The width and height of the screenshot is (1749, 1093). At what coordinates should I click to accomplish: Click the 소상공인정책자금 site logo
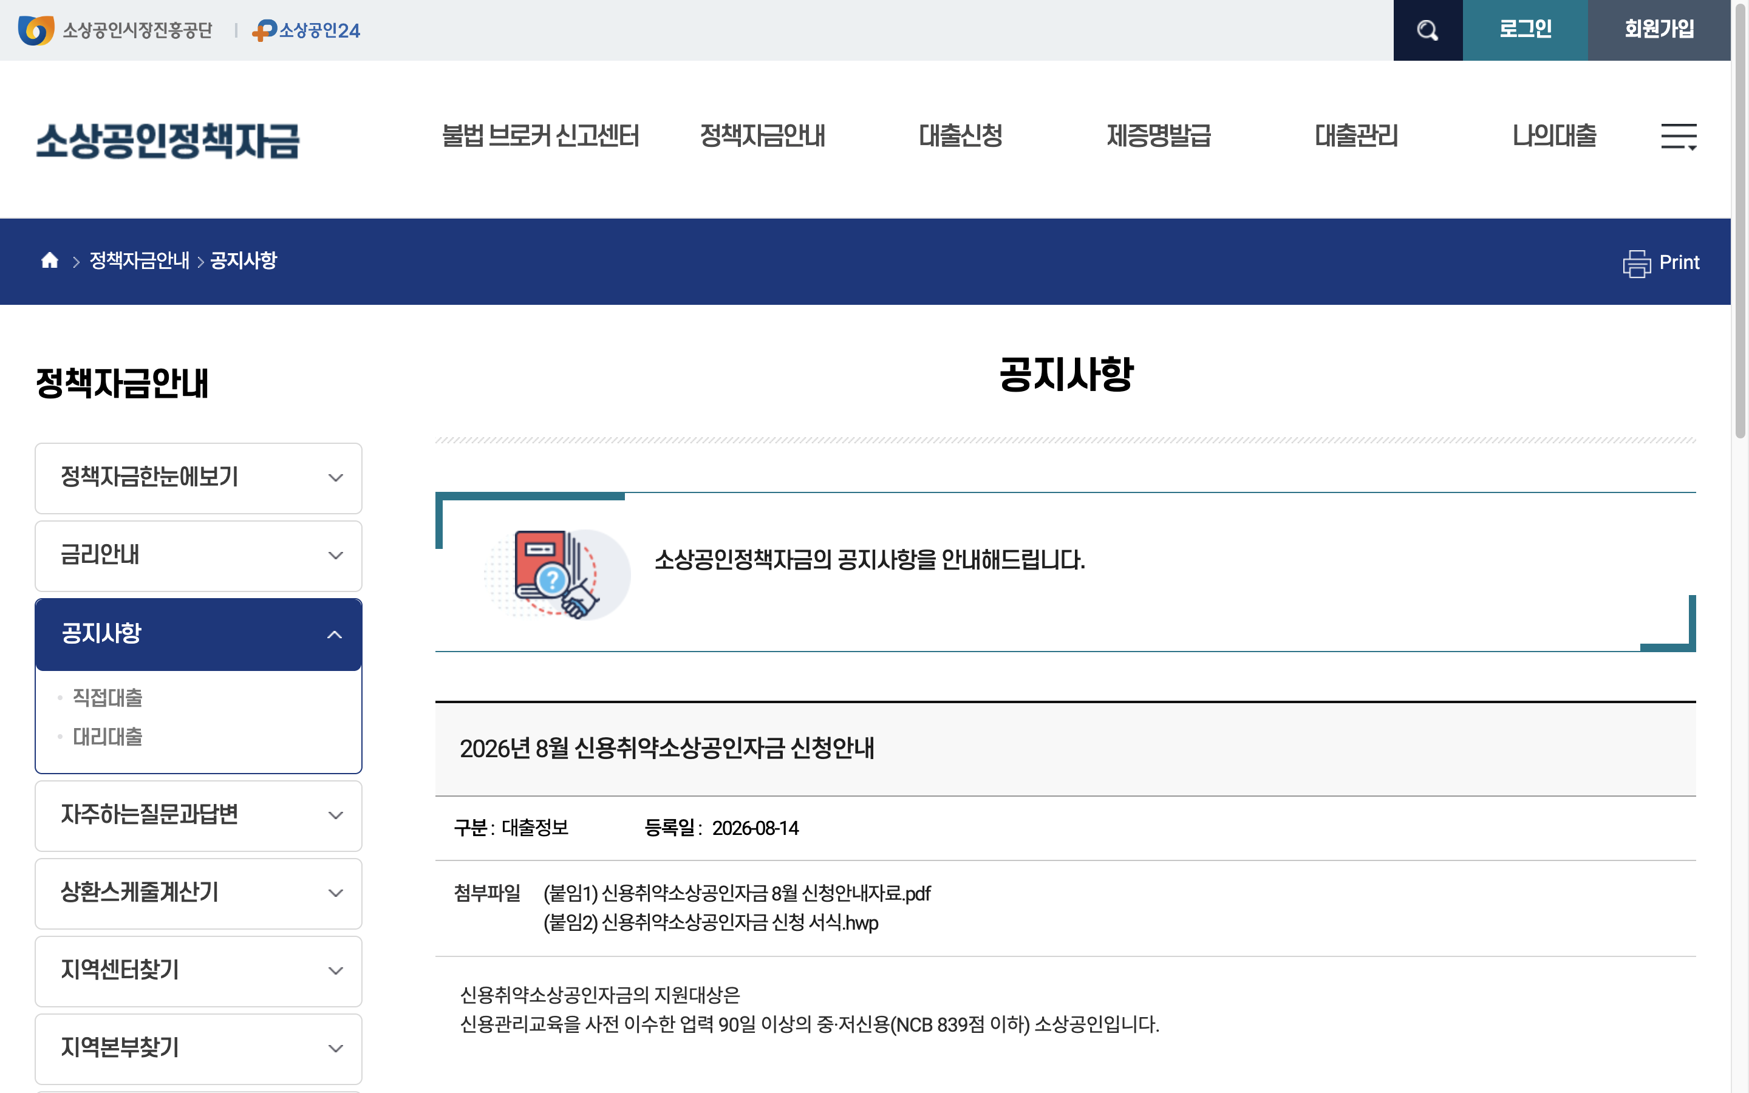(168, 140)
